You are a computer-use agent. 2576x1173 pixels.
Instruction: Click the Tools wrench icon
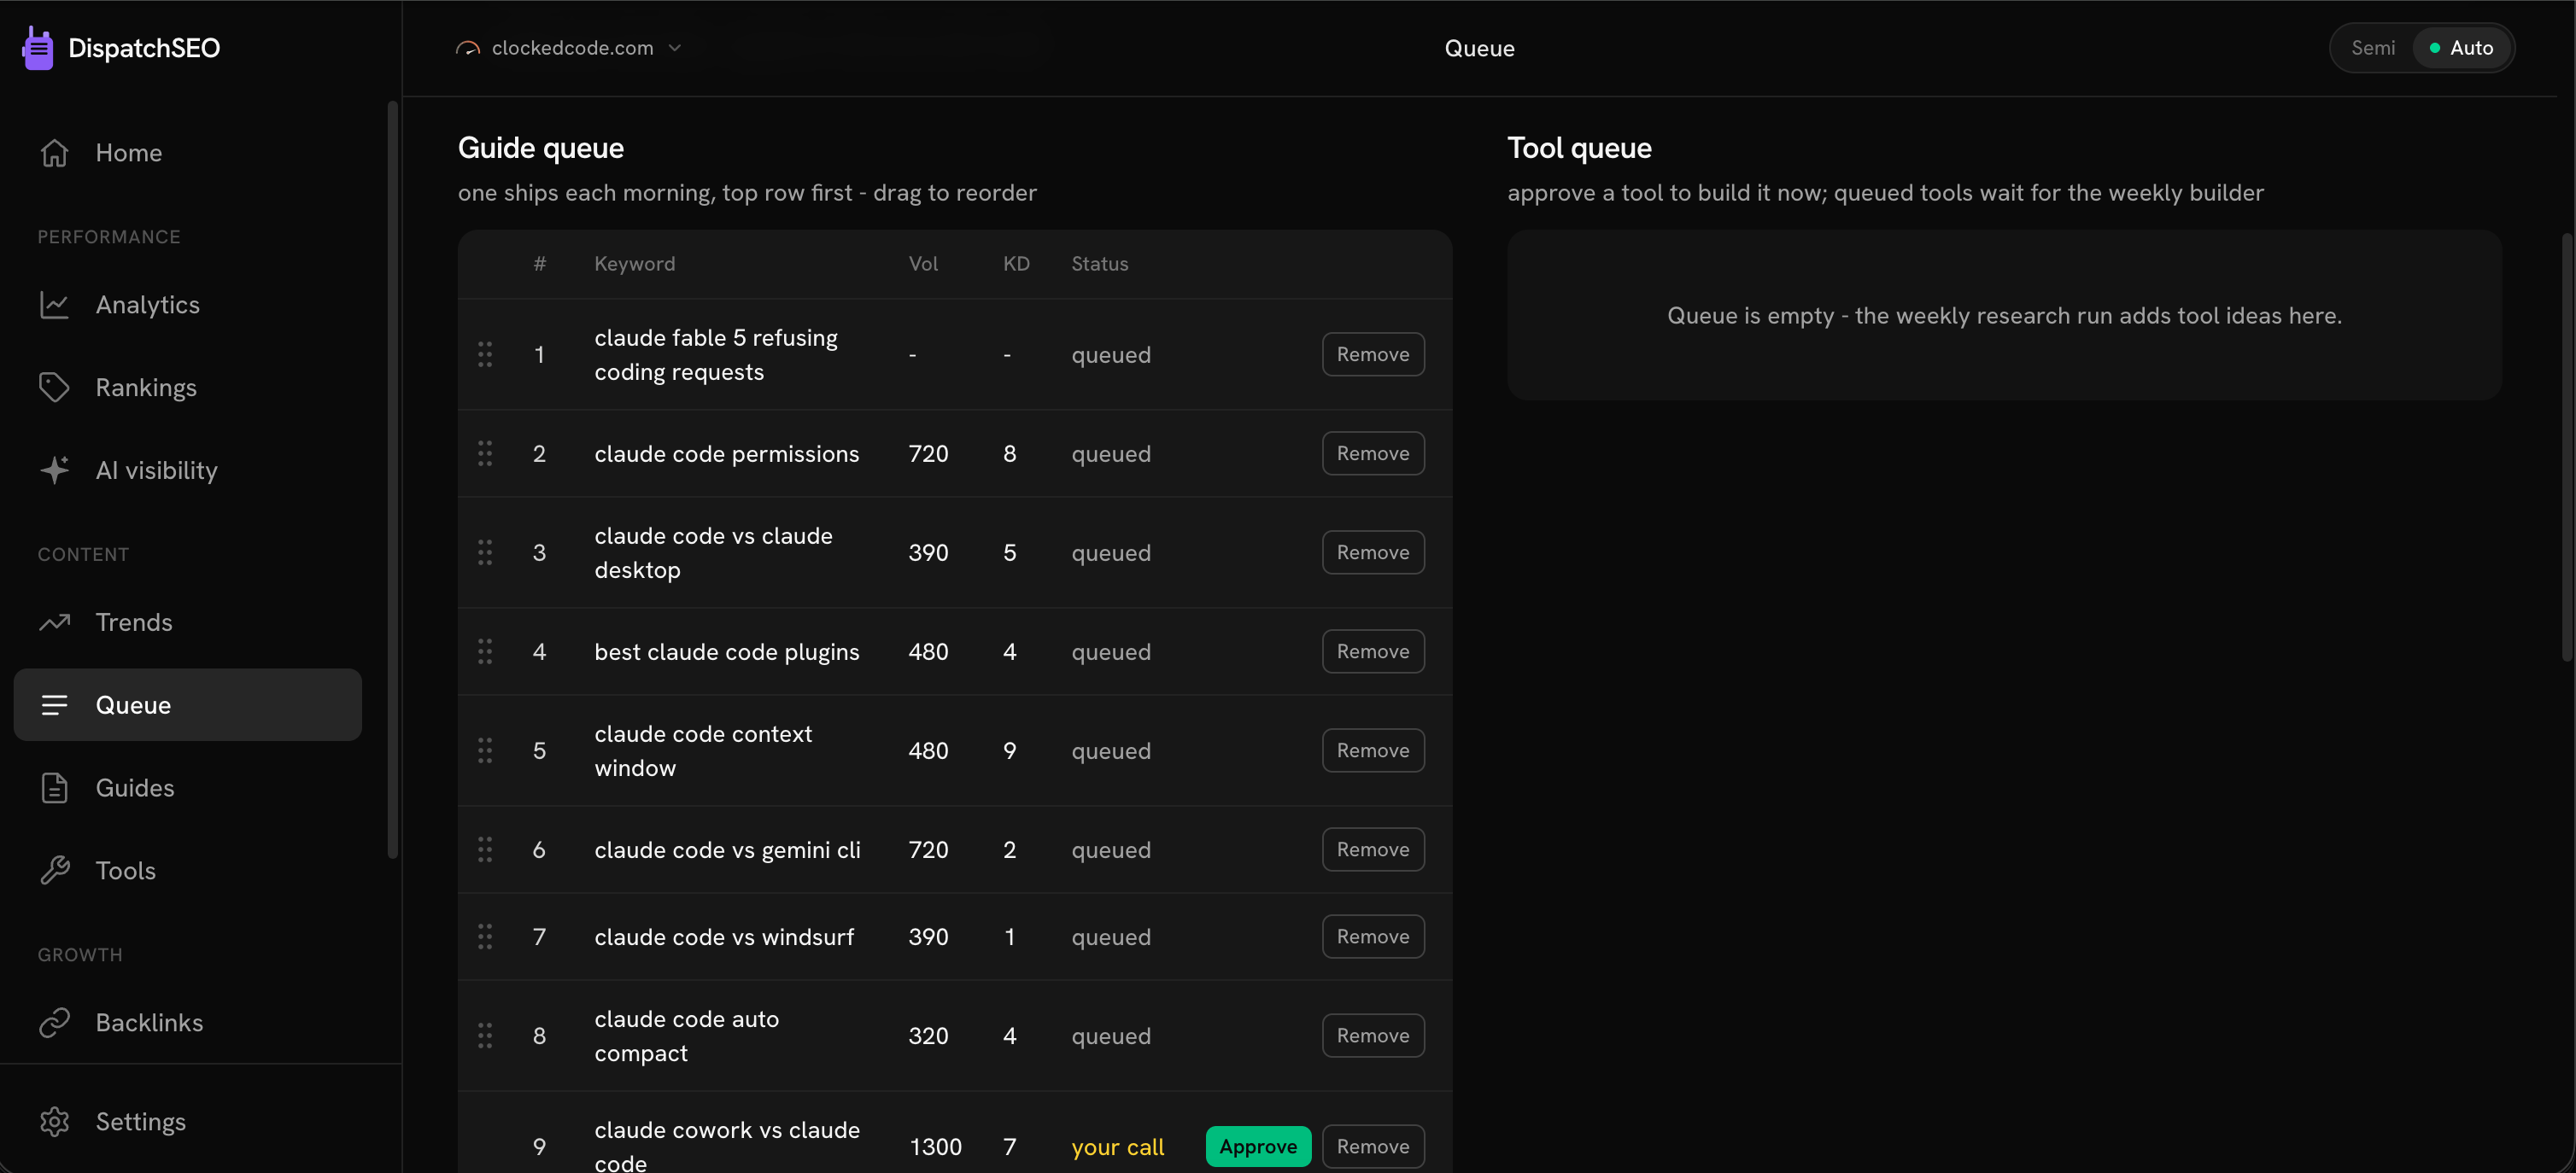pos(54,872)
